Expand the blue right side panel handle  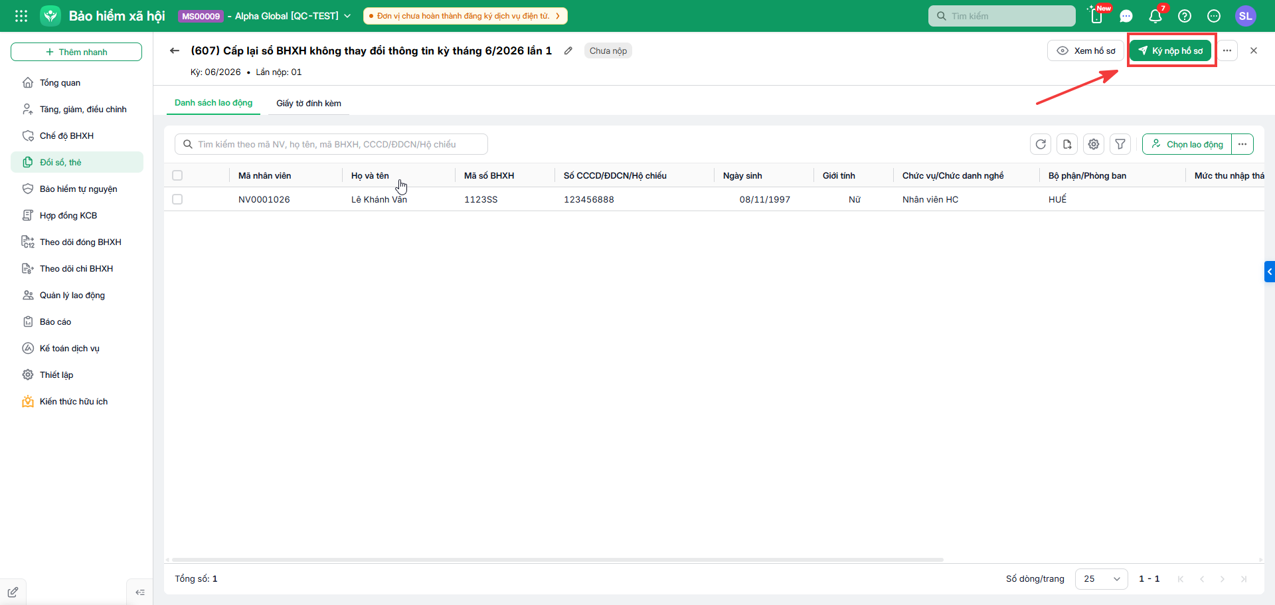pyautogui.click(x=1270, y=272)
